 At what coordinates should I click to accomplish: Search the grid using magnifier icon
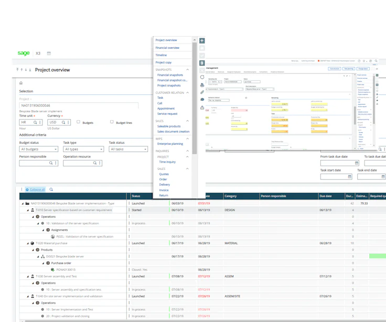point(51,189)
